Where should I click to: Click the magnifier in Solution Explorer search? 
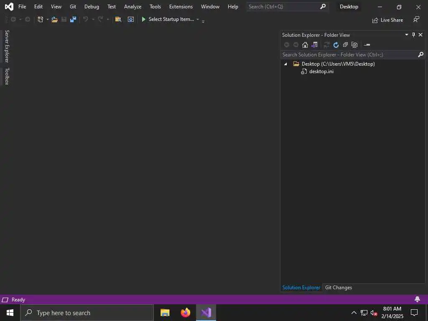[x=420, y=55]
